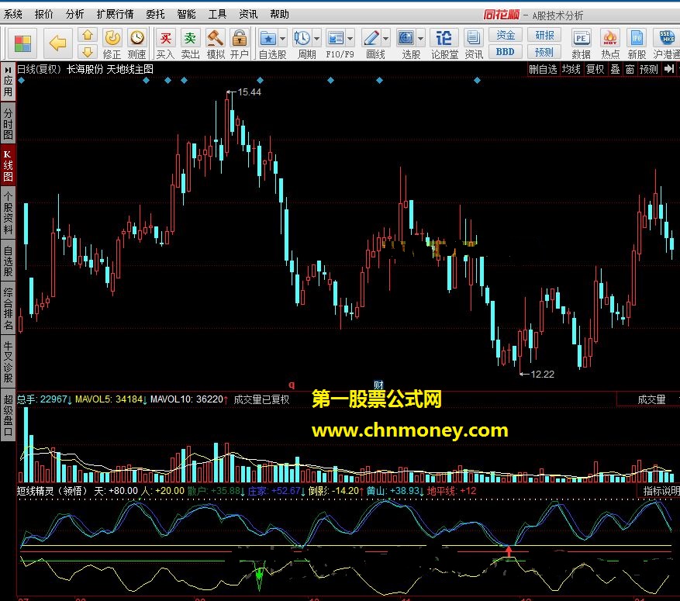Click the 自选股 star folder toolbar icon
This screenshot has height=601, width=680.
point(268,39)
